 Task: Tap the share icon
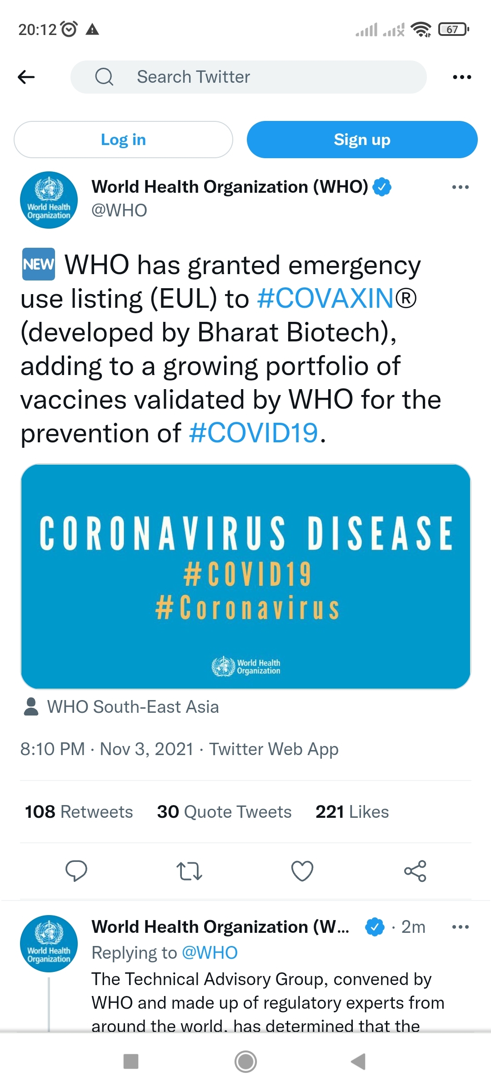415,871
